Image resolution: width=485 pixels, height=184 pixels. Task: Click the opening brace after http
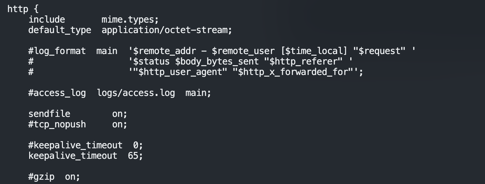click(36, 9)
